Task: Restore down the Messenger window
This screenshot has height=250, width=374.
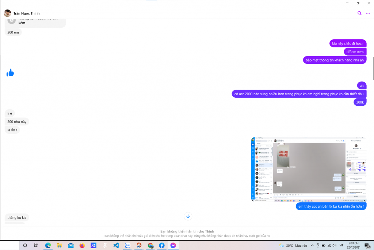Action: 358,3
